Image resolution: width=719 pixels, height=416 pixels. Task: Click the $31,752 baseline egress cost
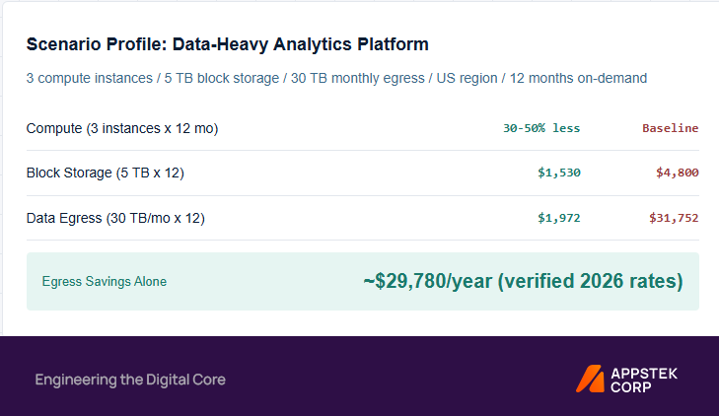[674, 218]
